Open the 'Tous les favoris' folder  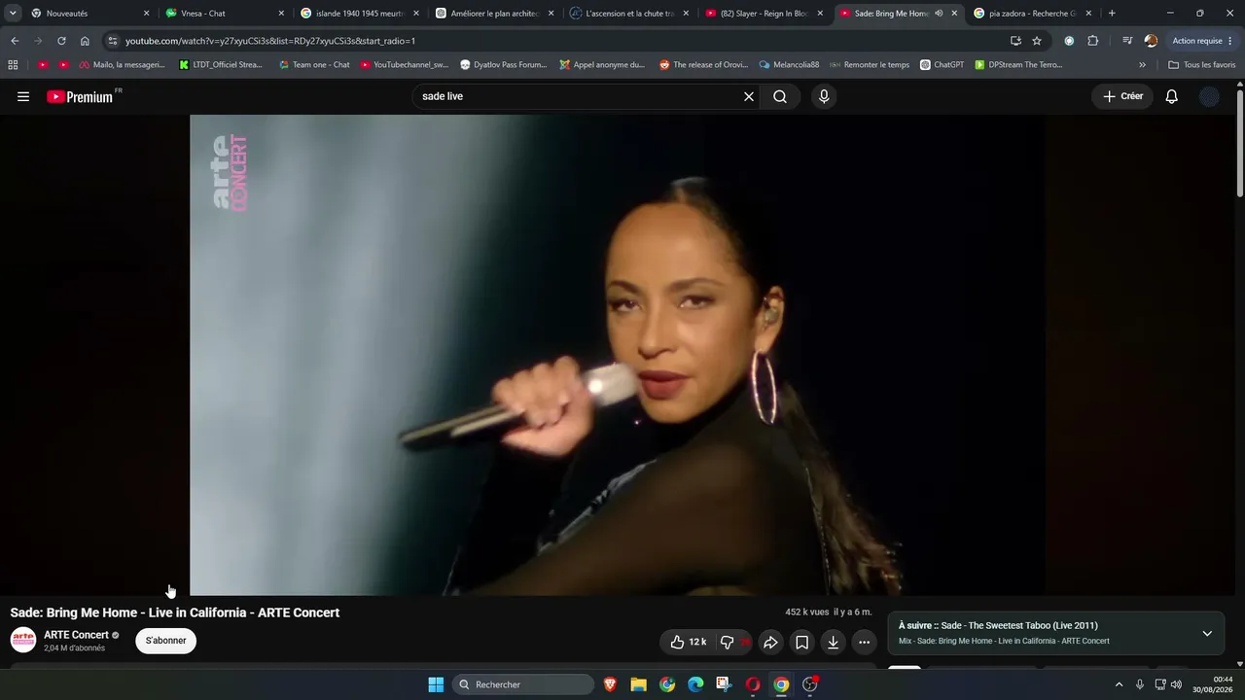pos(1201,65)
